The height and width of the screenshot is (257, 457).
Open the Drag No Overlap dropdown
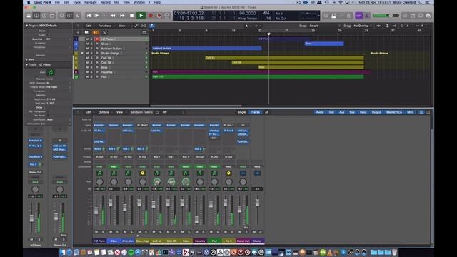tap(362, 26)
